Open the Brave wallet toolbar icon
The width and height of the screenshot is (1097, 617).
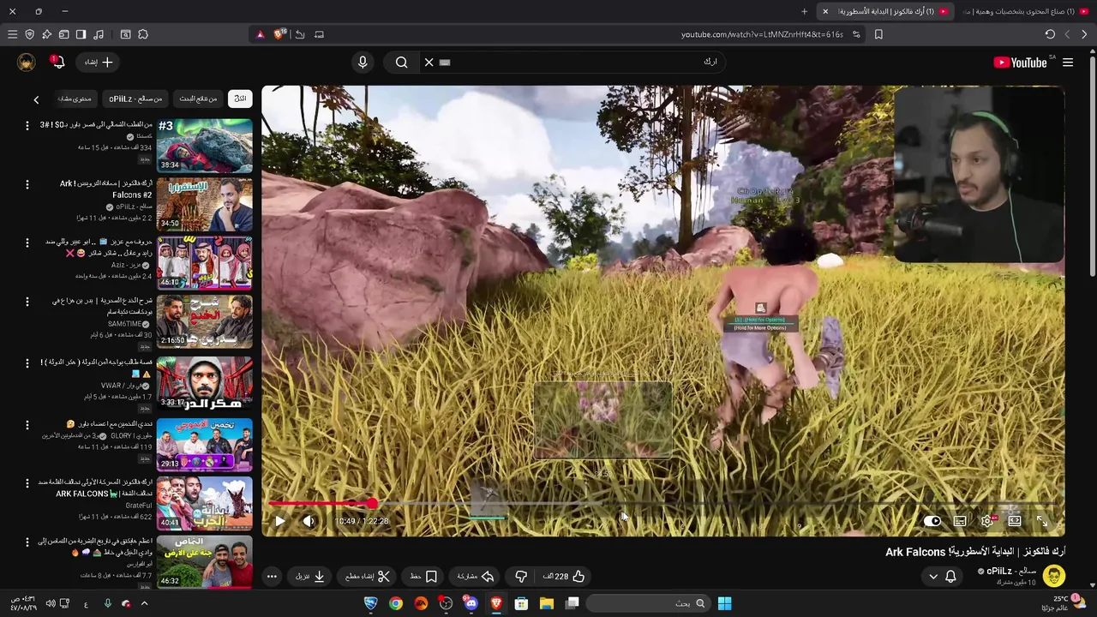point(63,34)
